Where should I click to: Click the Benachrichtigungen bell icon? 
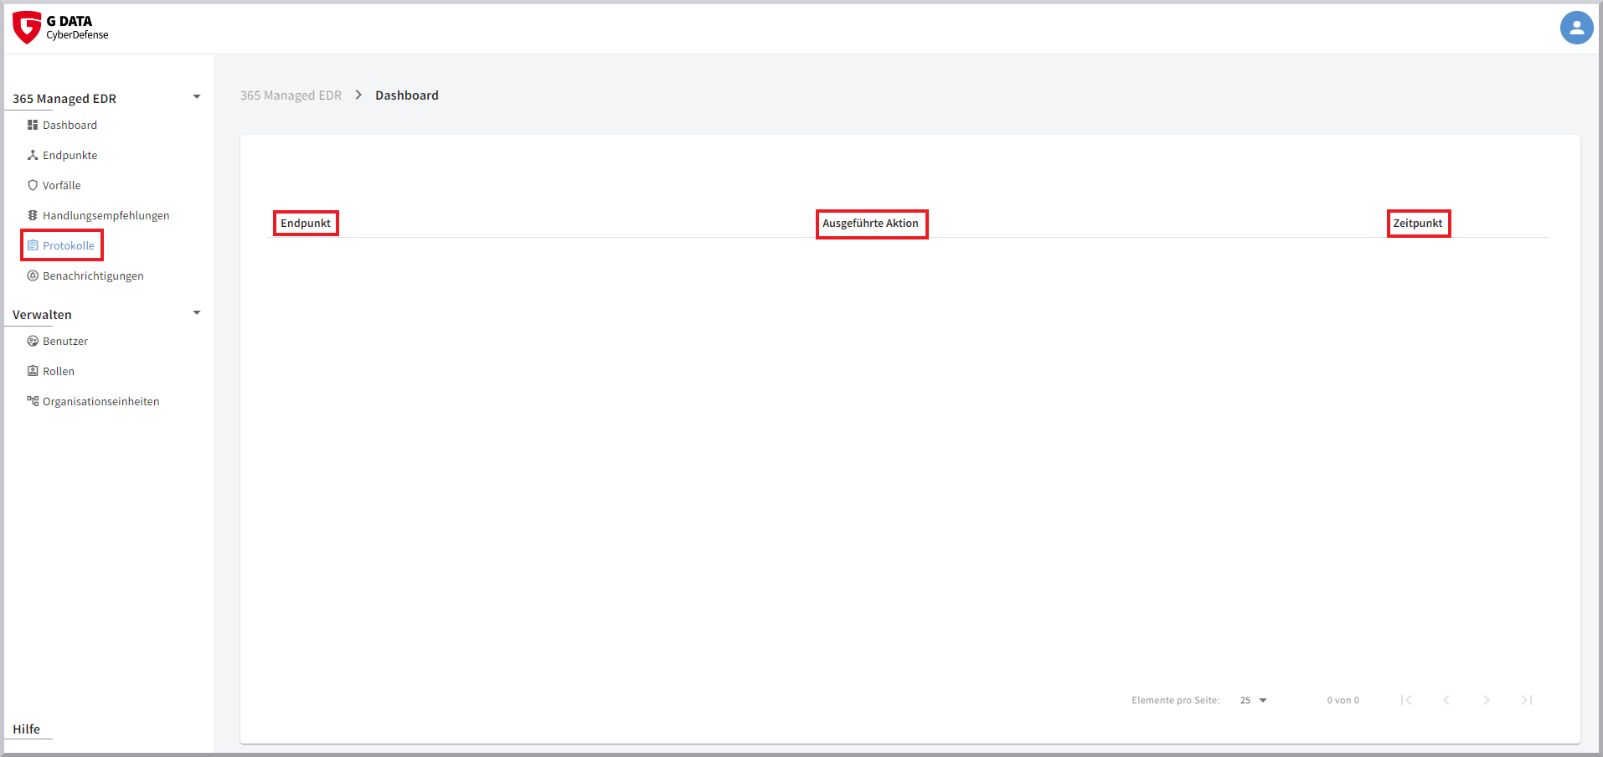[x=33, y=276]
